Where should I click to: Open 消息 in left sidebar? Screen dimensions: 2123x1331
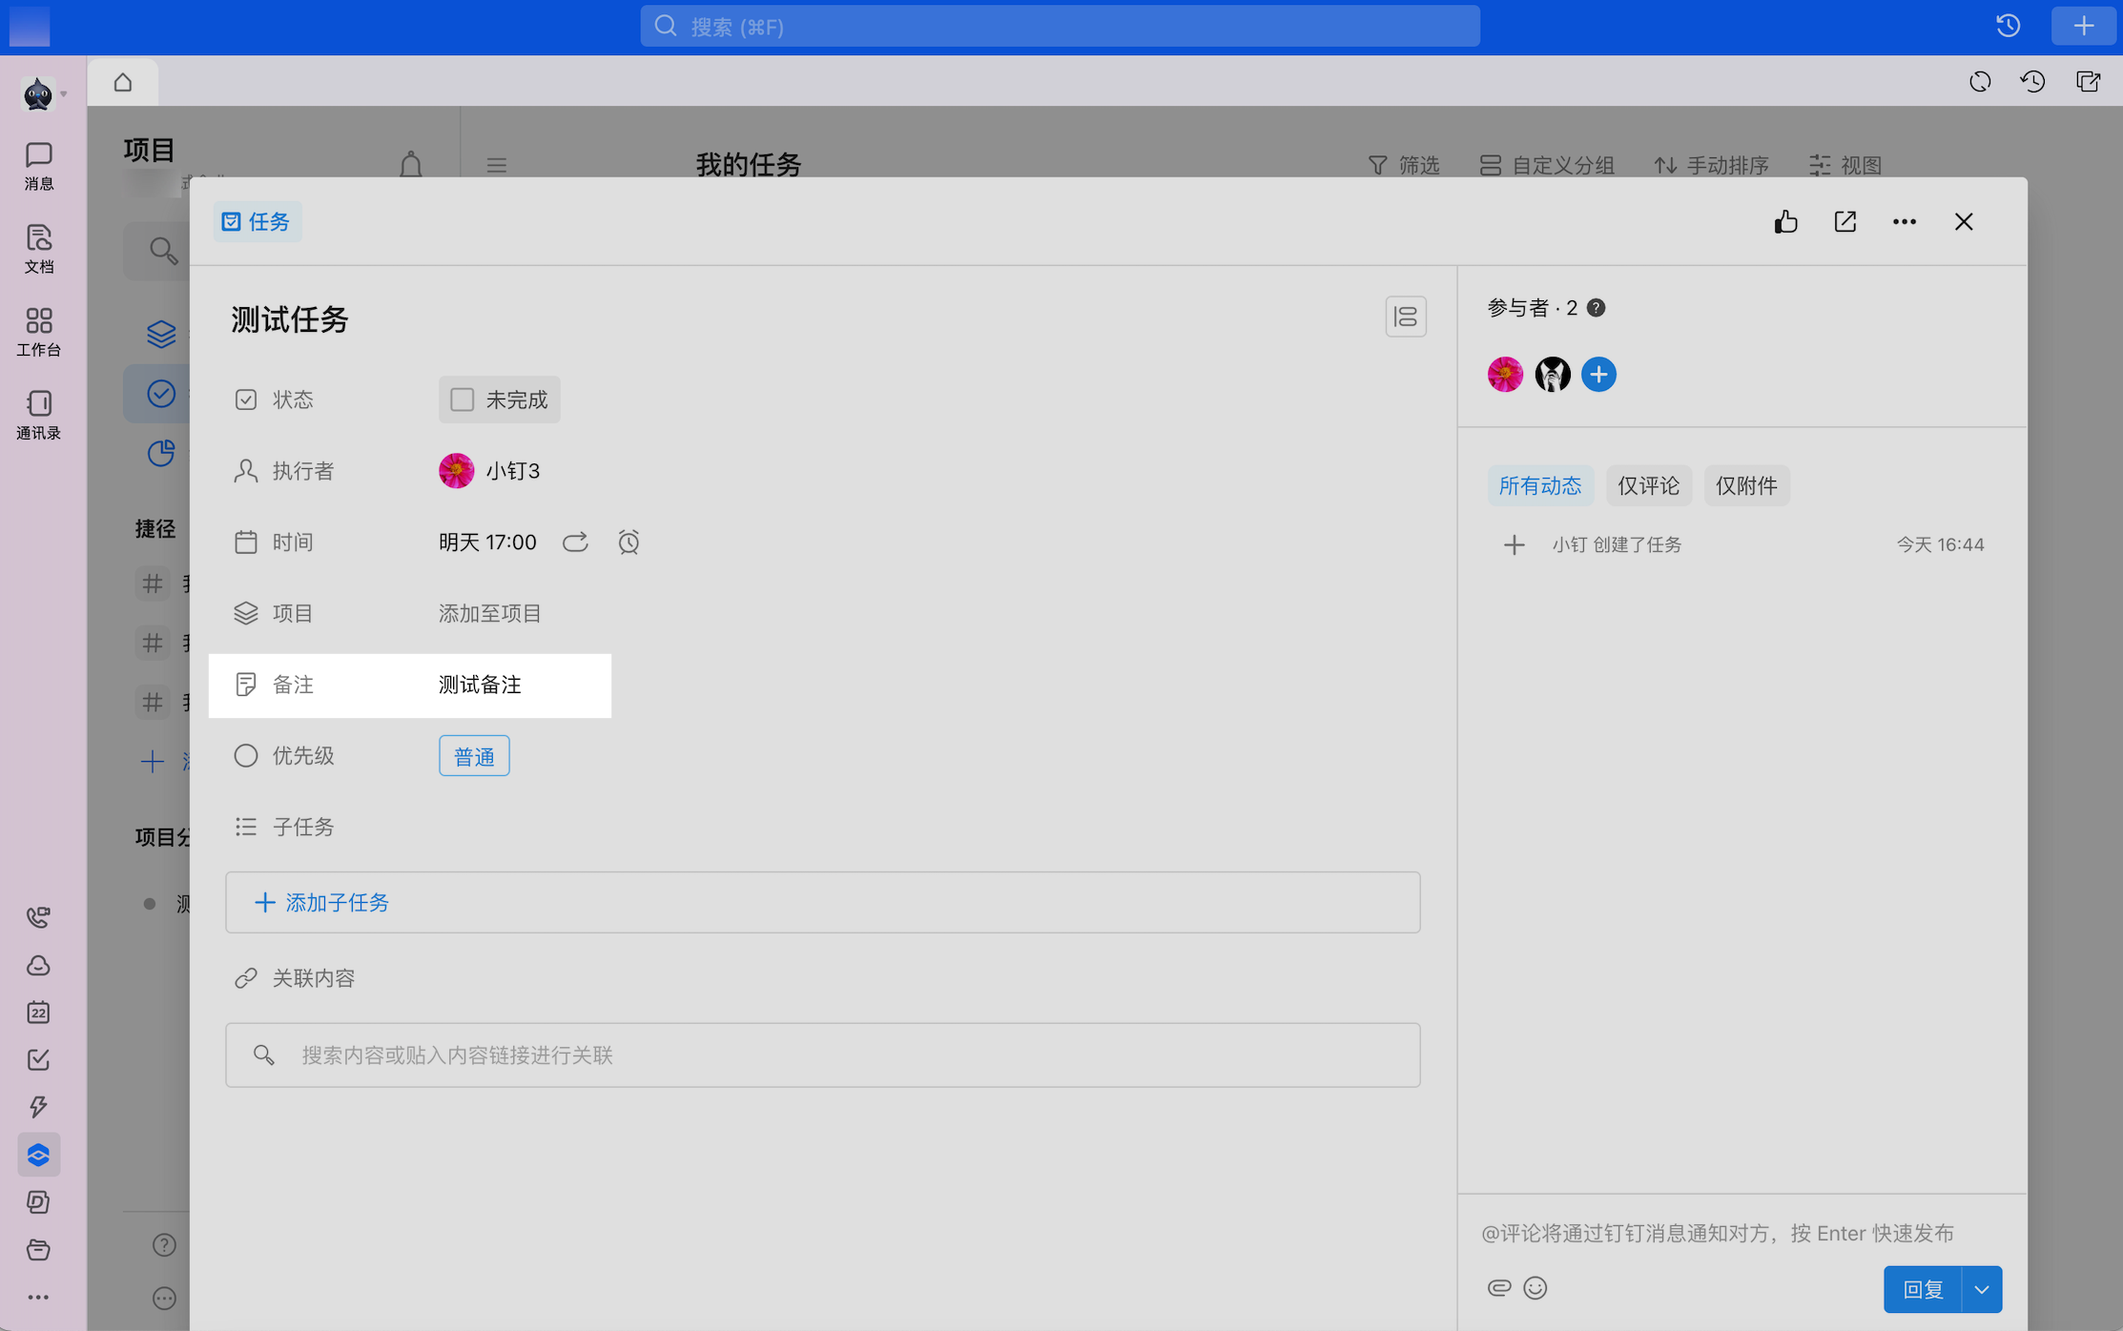click(x=39, y=166)
